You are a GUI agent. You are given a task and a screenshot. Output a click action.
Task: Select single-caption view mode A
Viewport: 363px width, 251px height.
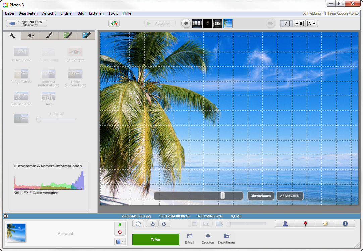[286, 23]
